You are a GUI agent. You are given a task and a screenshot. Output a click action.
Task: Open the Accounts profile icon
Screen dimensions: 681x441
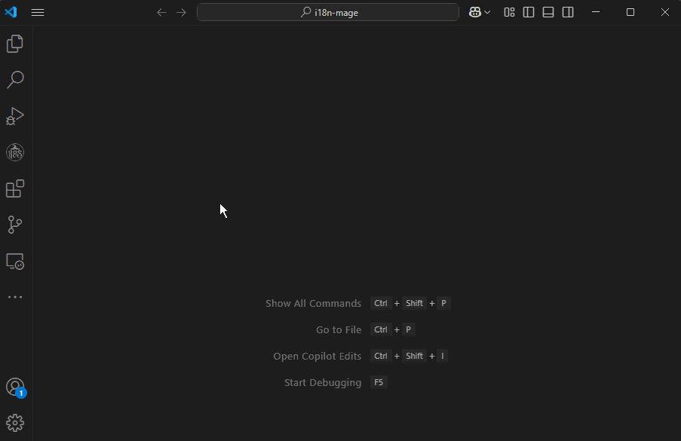[15, 387]
